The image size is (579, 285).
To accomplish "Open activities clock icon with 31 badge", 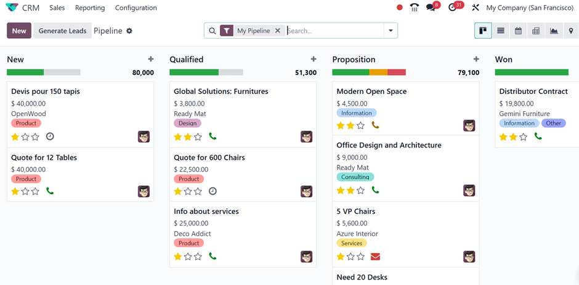I will 452,7.
